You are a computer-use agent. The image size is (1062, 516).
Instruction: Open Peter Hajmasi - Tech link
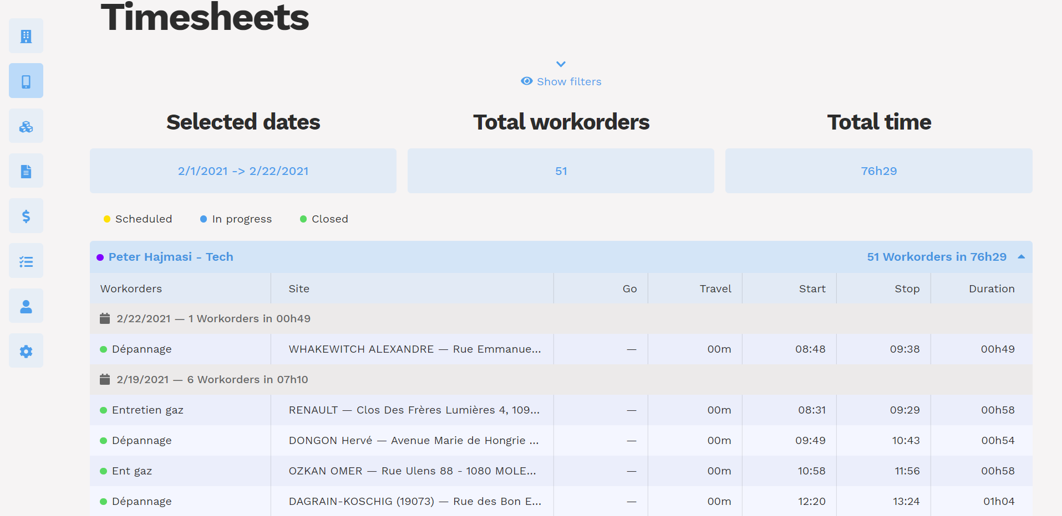(x=170, y=256)
